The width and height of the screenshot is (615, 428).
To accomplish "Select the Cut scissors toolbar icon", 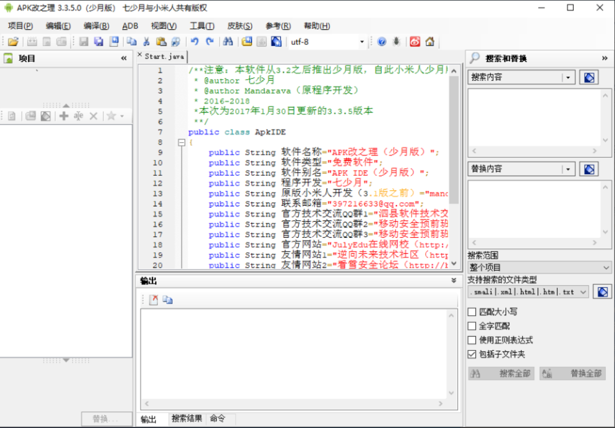I will click(146, 41).
